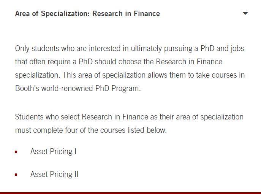Image resolution: width=261 pixels, height=194 pixels.
Task: Click the text 'must complete four of the courses'
Action: (x=70, y=130)
